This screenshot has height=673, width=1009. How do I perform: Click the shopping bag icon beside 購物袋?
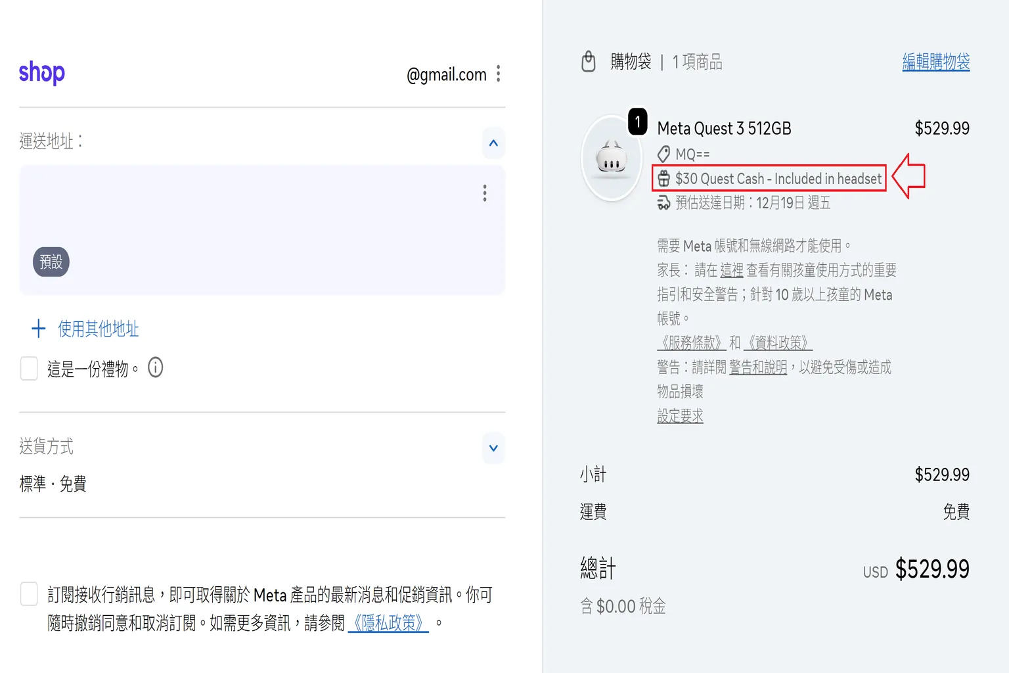click(589, 61)
